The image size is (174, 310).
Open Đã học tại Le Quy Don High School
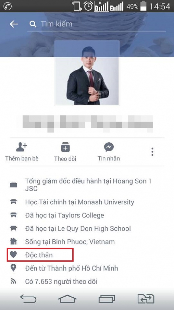coord(78,229)
